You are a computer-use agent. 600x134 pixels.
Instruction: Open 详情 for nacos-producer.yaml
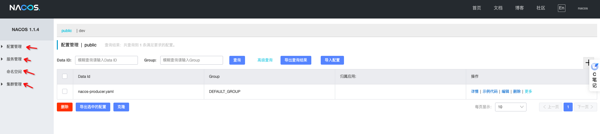coord(475,92)
